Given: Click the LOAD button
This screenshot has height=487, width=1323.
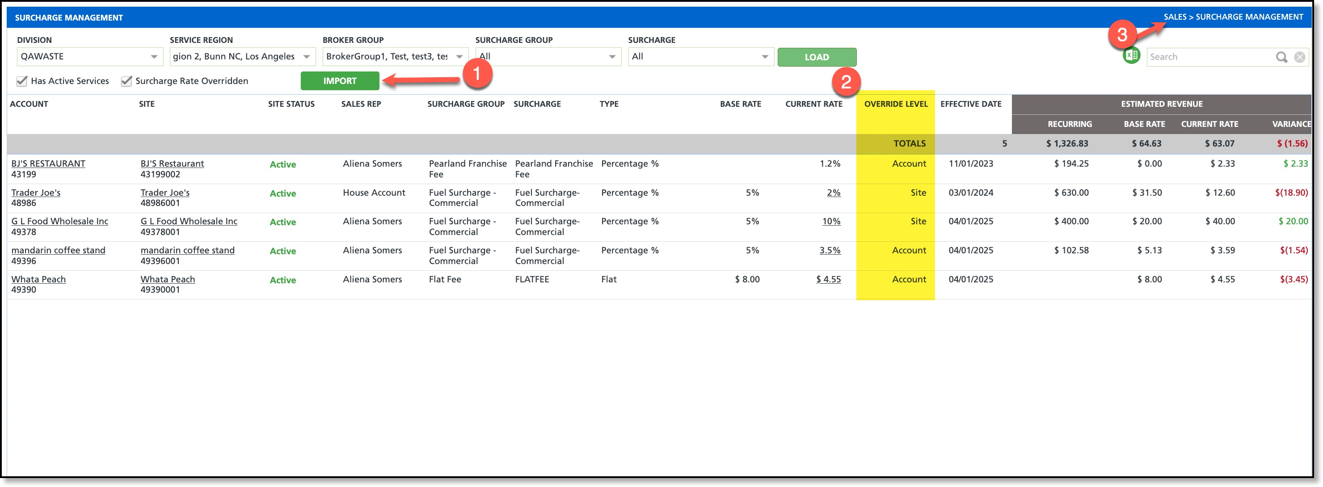Looking at the screenshot, I should [816, 57].
